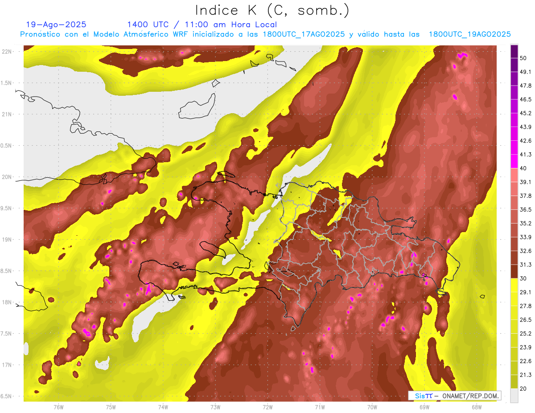Click the longitude label '72W'
The width and height of the screenshot is (535, 413).
pos(267,407)
